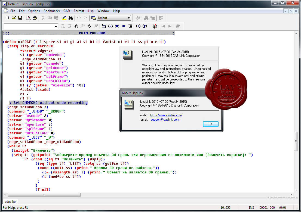The image size is (301, 212).
Task: Open print preview magnifier icon
Action: pyautogui.click(x=28, y=18)
